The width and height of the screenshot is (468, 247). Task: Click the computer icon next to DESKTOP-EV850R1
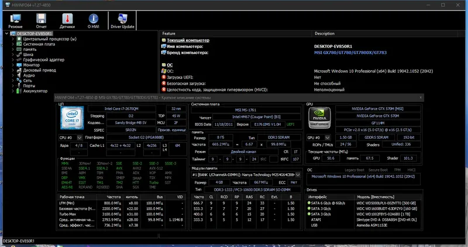[x=13, y=34]
